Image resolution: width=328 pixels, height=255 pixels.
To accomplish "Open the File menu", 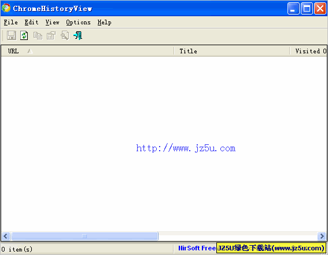I will (x=10, y=22).
